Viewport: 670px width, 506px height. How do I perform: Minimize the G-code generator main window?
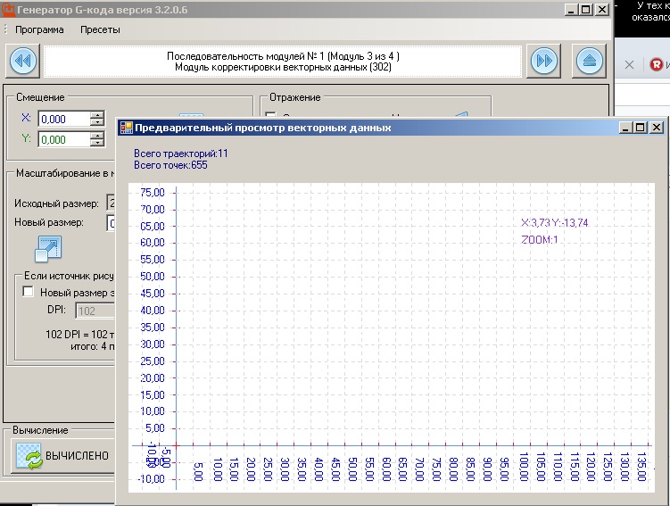point(570,9)
